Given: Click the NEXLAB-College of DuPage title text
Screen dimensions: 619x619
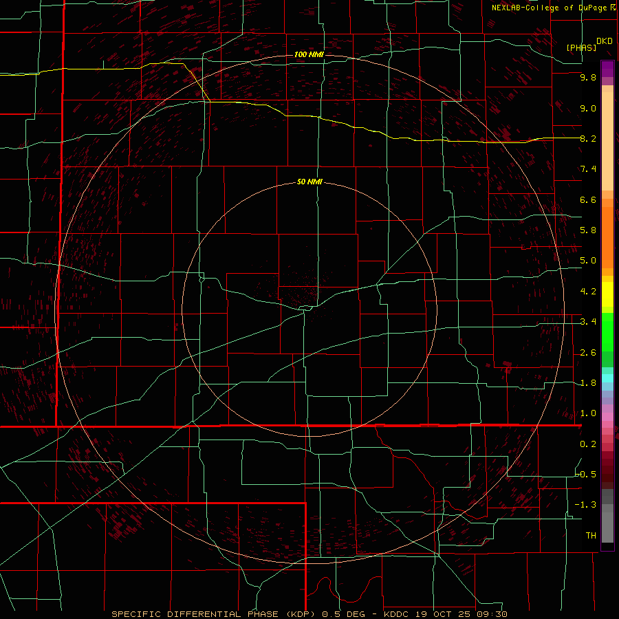Looking at the screenshot, I should (x=549, y=7).
